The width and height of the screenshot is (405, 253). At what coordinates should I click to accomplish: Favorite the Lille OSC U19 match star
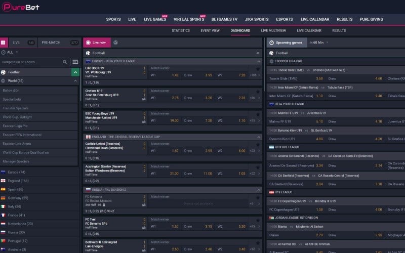click(258, 69)
